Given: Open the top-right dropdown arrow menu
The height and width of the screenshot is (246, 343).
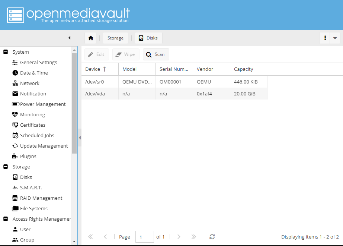Looking at the screenshot, I should [335, 38].
